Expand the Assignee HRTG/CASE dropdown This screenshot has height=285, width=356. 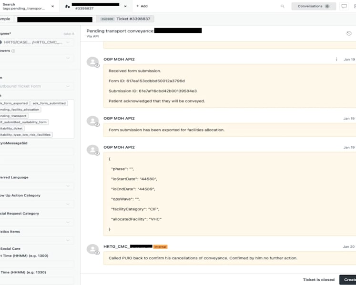click(36, 42)
